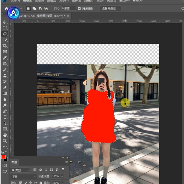Viewport: 184px width, 184px height.
Task: Open the 图层(L) menu
Action: click(51, 1)
